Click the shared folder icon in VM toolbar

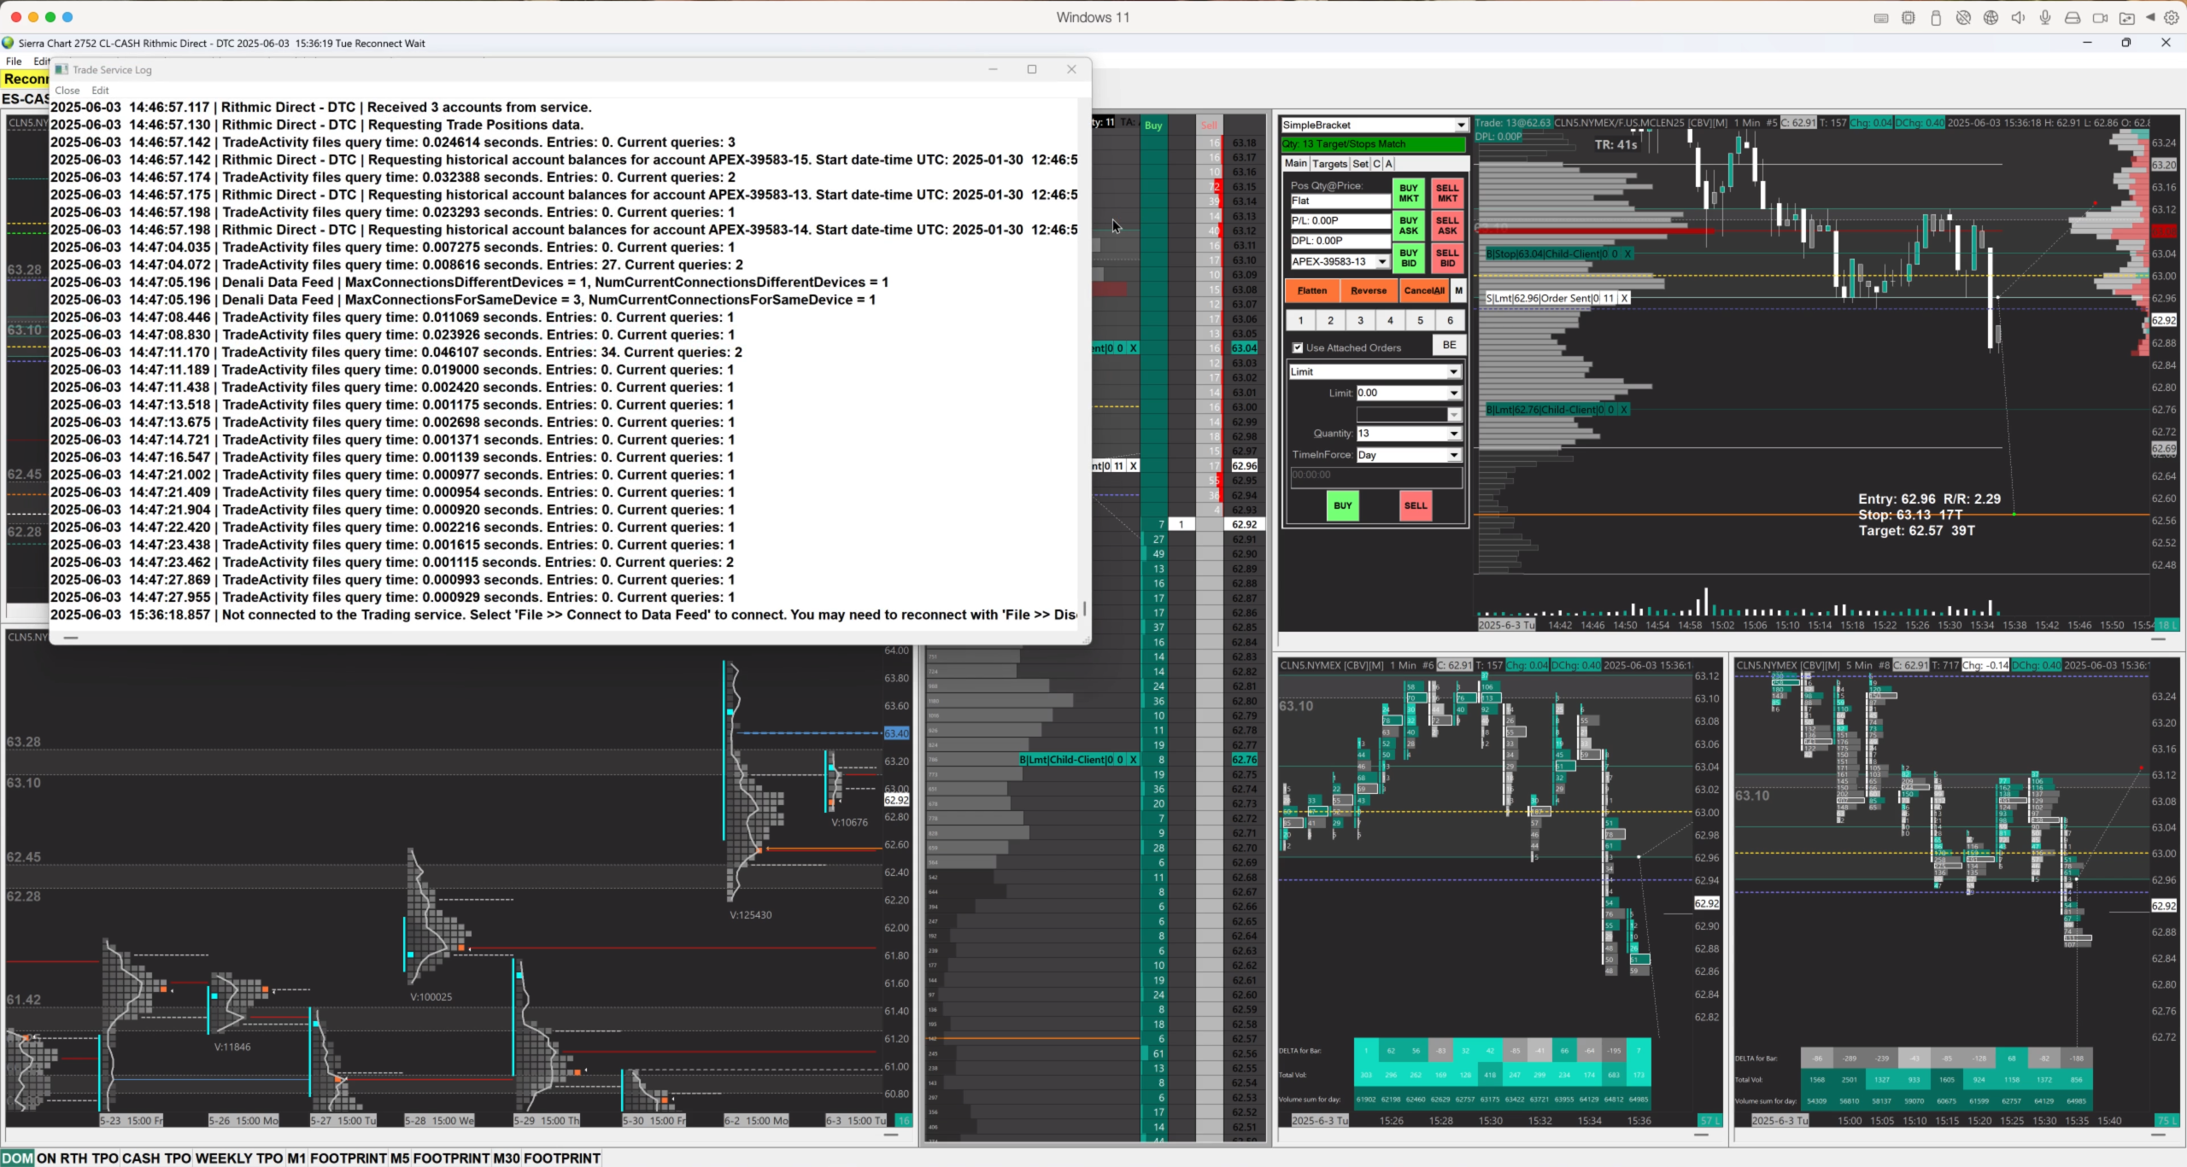(x=2127, y=18)
